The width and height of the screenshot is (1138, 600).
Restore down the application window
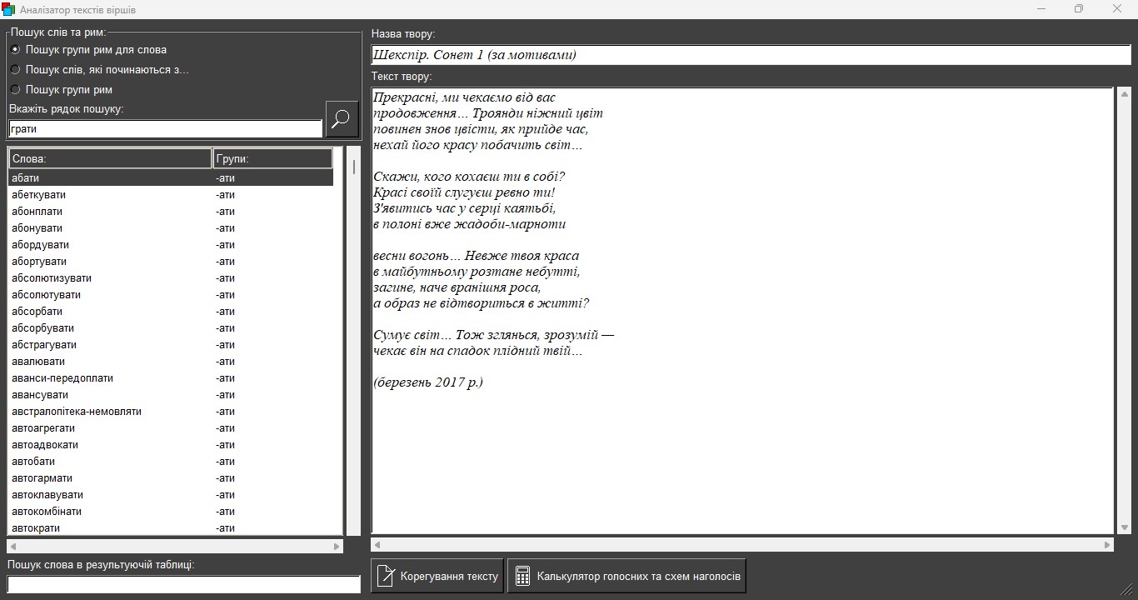point(1079,9)
